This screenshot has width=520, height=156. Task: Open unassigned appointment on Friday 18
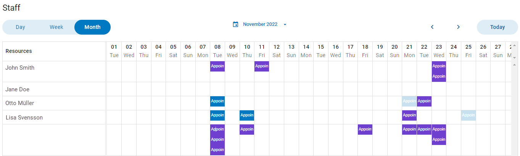click(365, 129)
